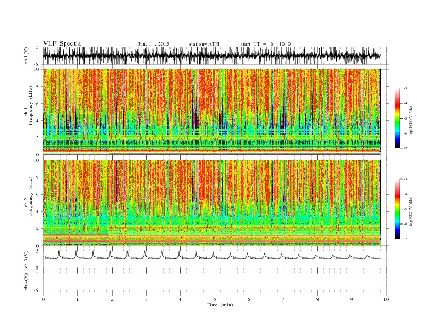This screenshot has width=435, height=336.
Task: Click the '2' tick on the Time axis
Action: click(x=112, y=299)
